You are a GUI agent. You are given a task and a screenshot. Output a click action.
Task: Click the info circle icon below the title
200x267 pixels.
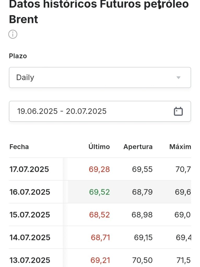tap(13, 34)
